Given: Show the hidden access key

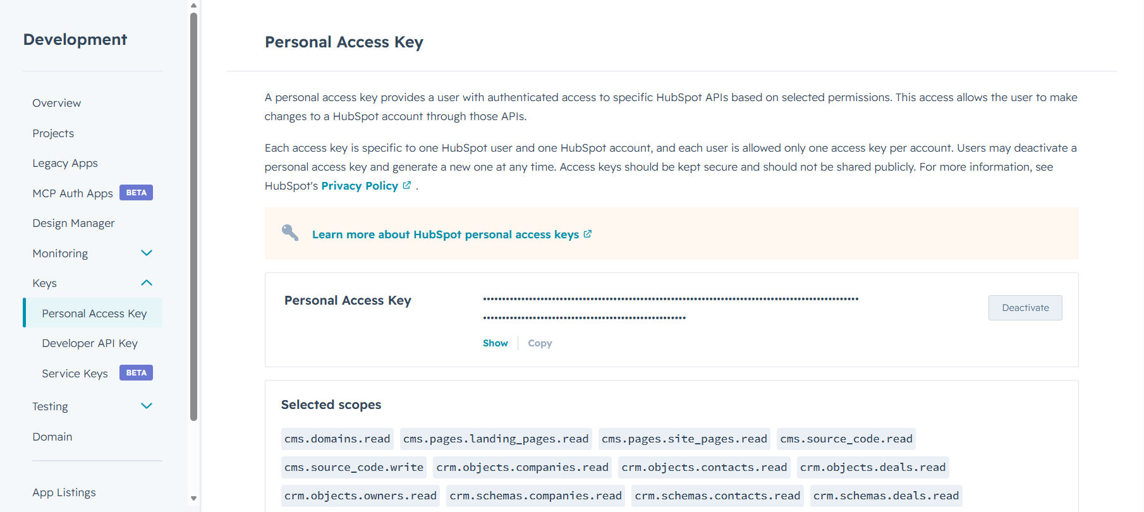Looking at the screenshot, I should click(x=495, y=343).
